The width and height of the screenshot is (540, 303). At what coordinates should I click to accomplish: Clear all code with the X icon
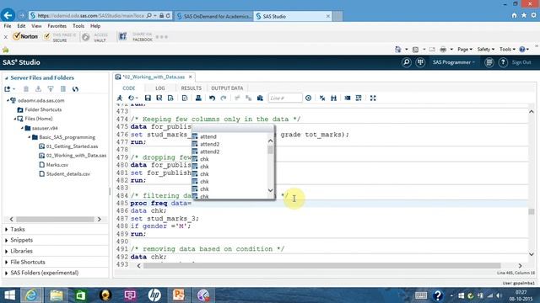point(322,98)
